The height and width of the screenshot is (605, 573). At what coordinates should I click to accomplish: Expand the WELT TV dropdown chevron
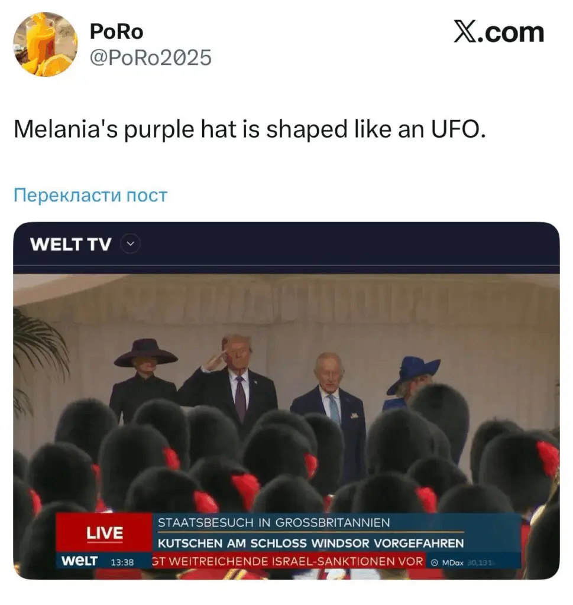tap(131, 244)
